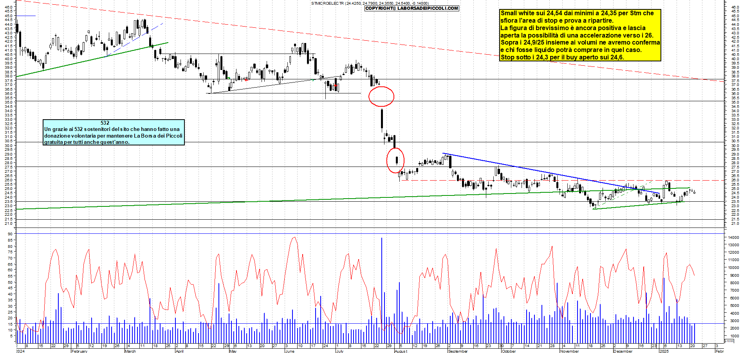Click the 'November' month label on time axis
Viewport: 740px width, 353px height.
coord(569,351)
